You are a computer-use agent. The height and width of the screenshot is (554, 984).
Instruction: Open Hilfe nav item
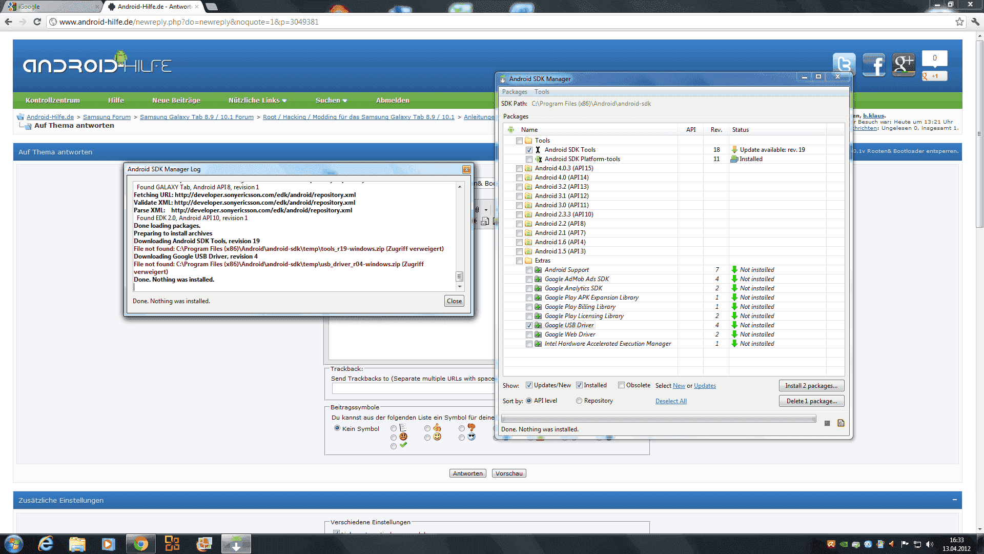coord(116,100)
